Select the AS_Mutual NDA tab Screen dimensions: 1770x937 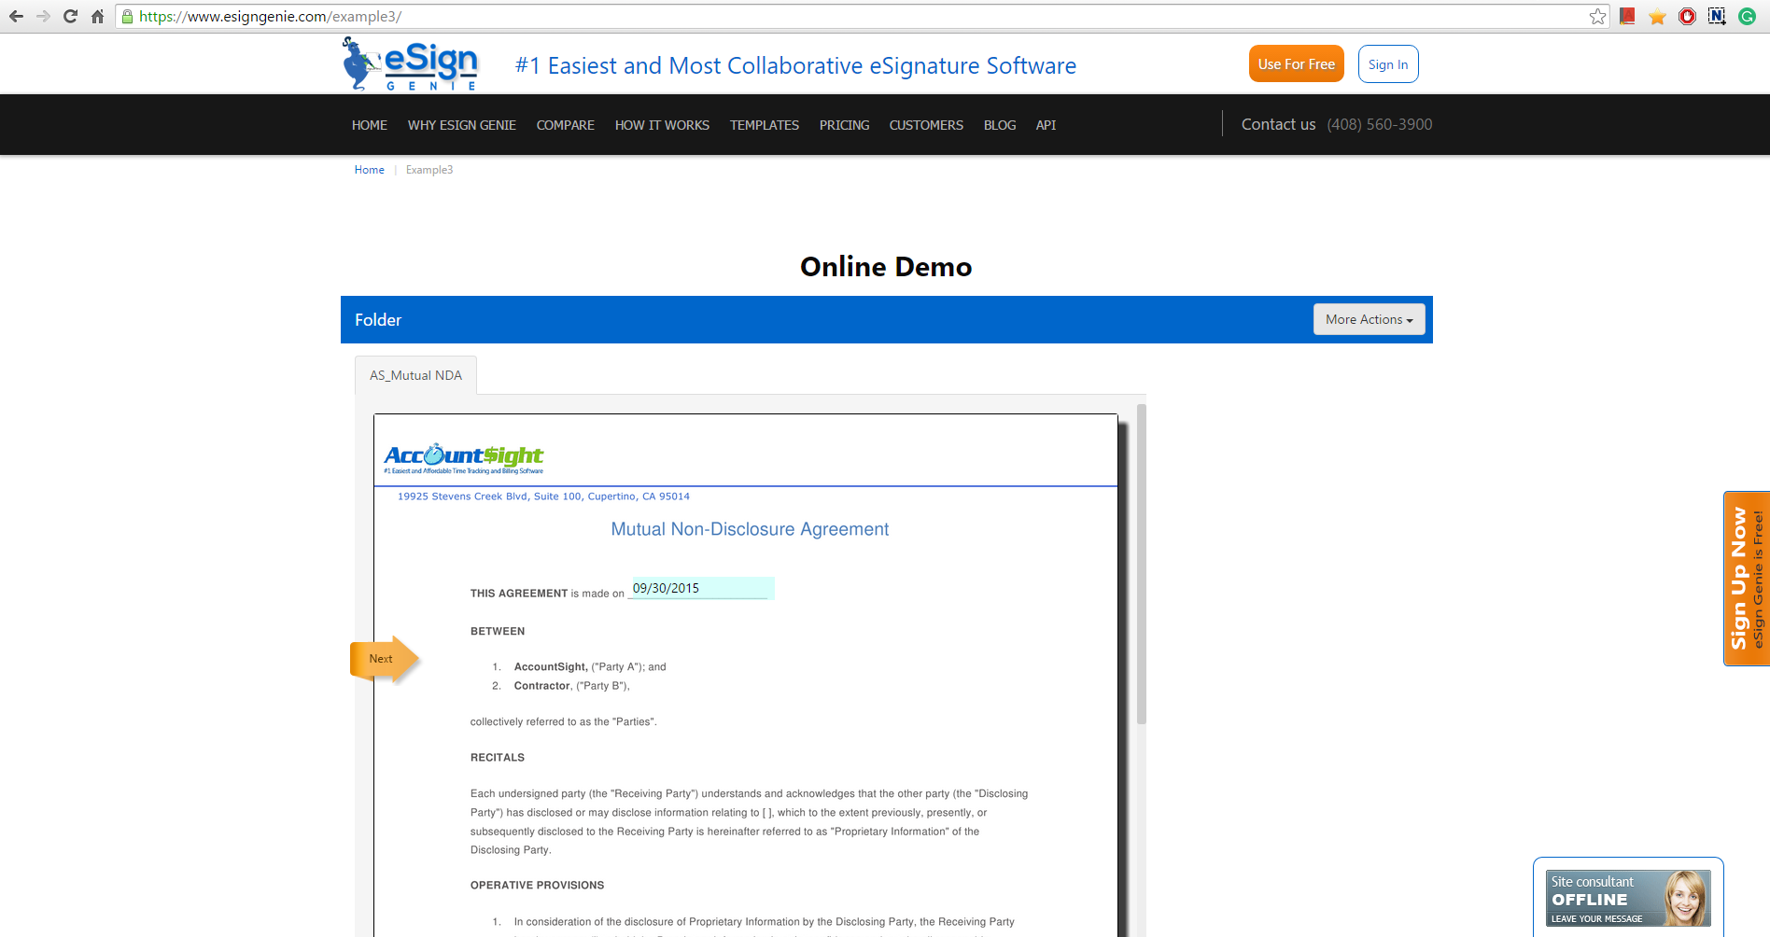[x=414, y=375]
